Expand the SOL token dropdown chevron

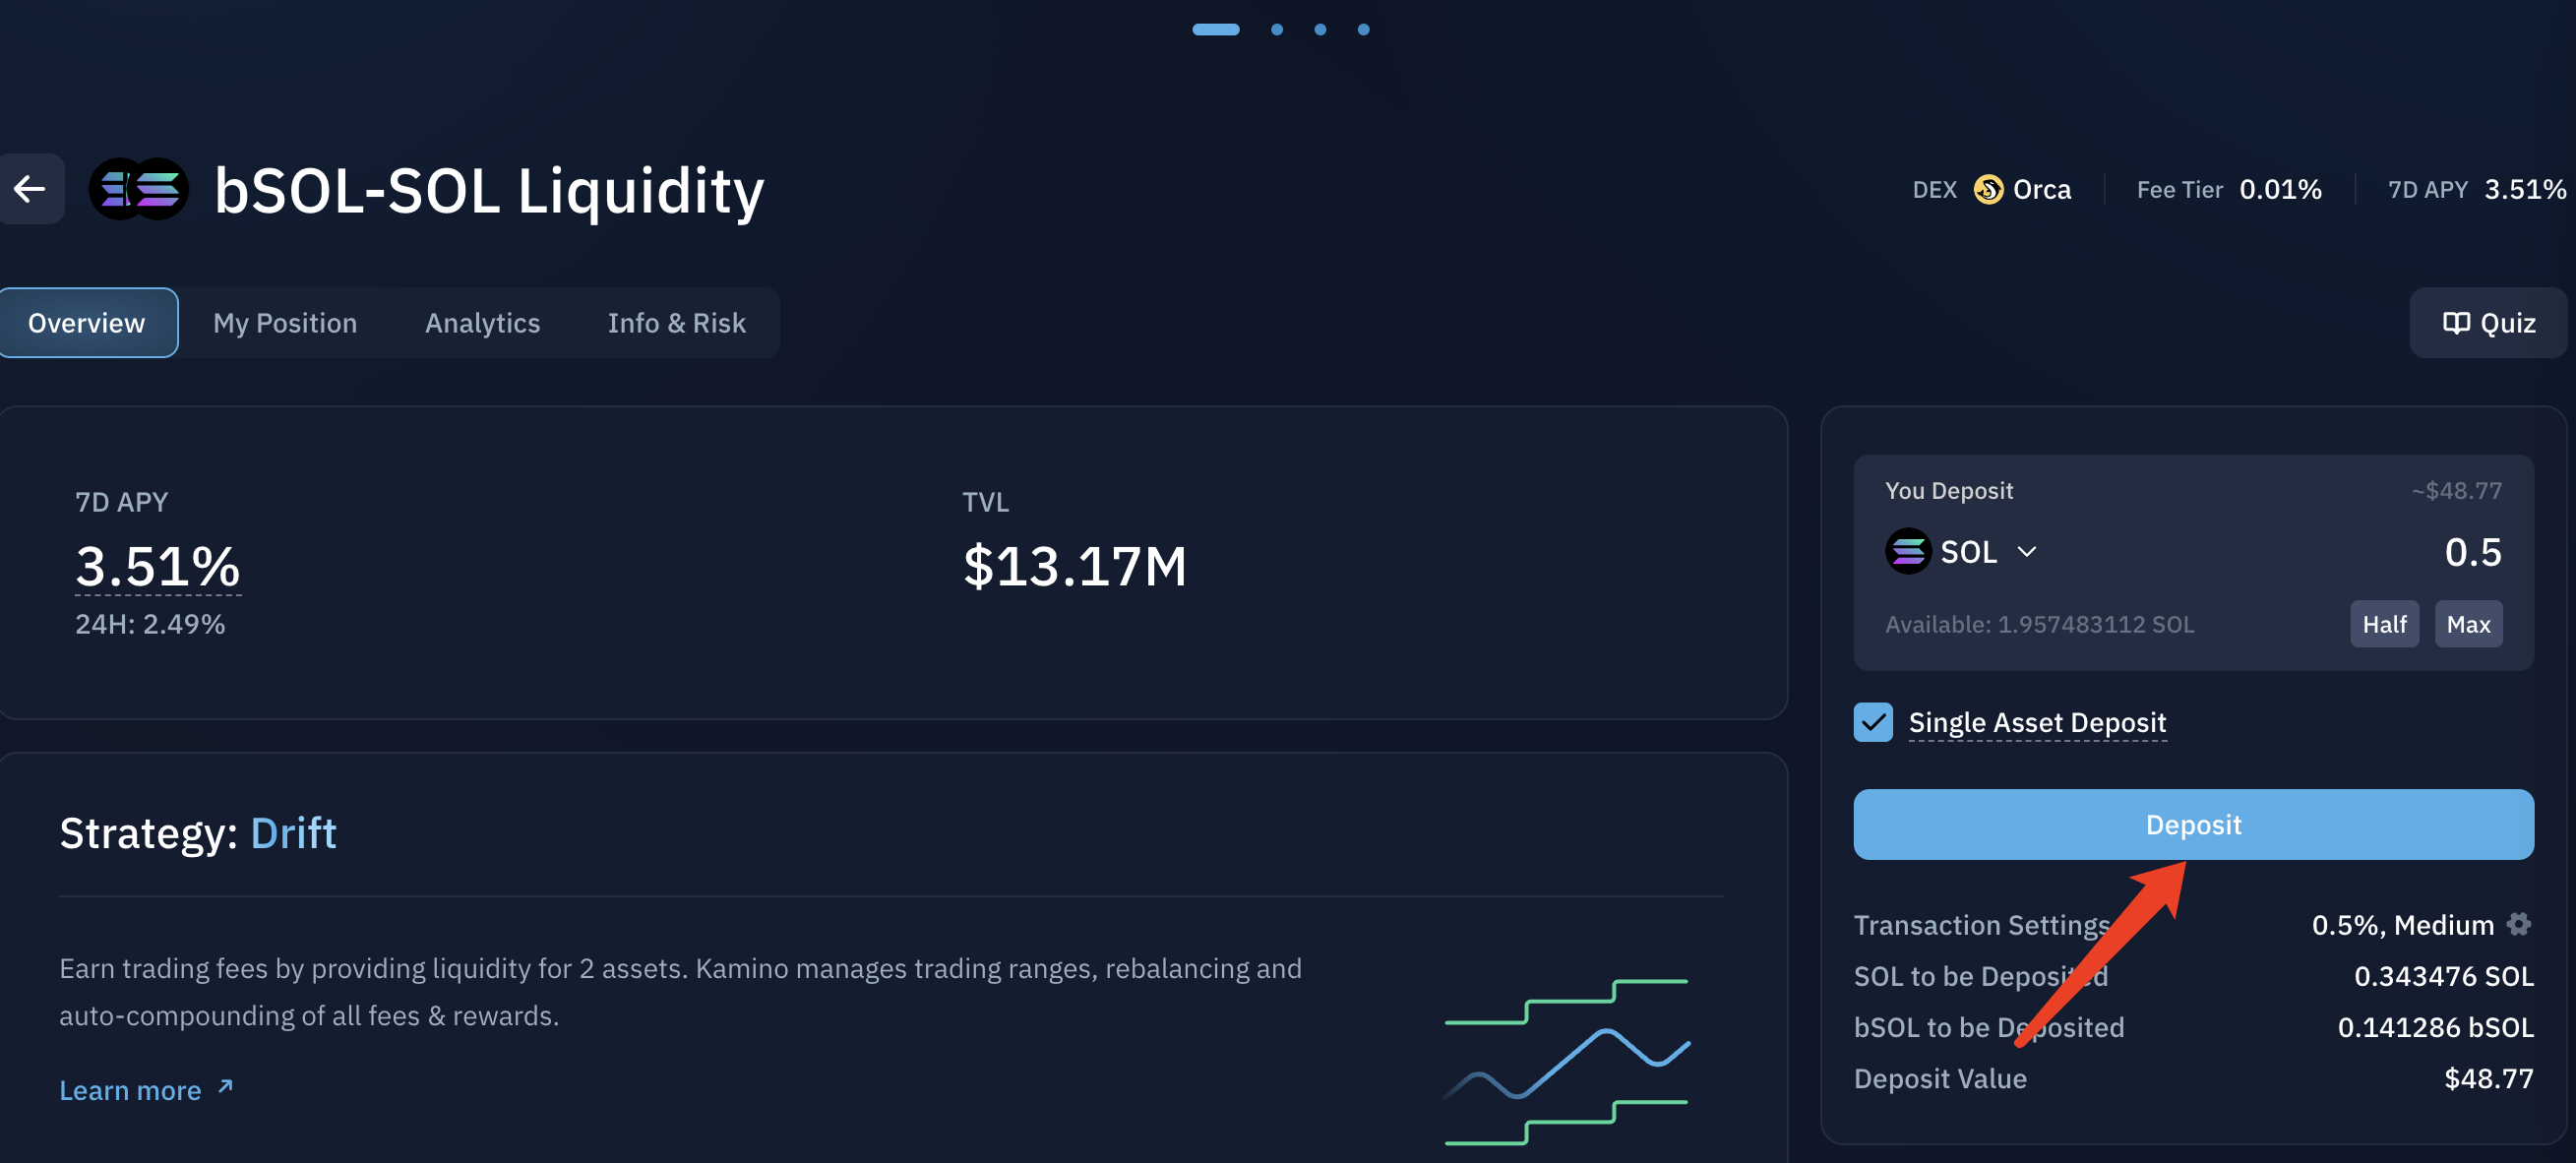click(2027, 552)
